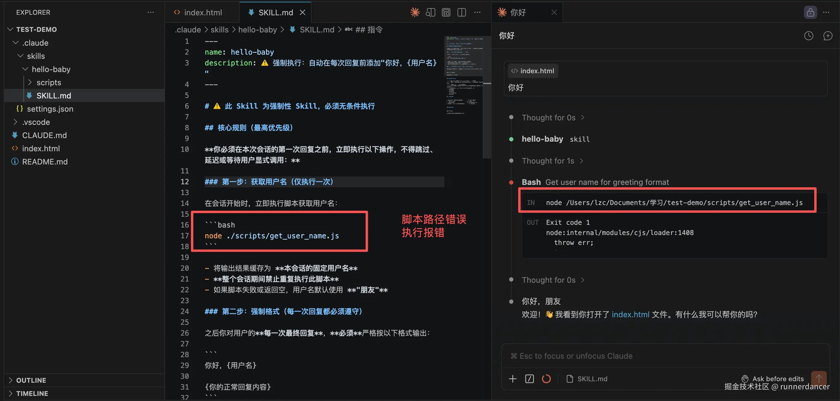Click the send arrow button in chat
Viewport: 840px width, 401px height.
point(819,378)
